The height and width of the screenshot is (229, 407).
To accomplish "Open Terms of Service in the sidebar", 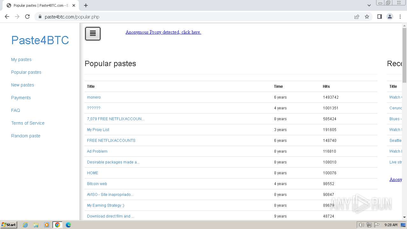I will tap(28, 123).
